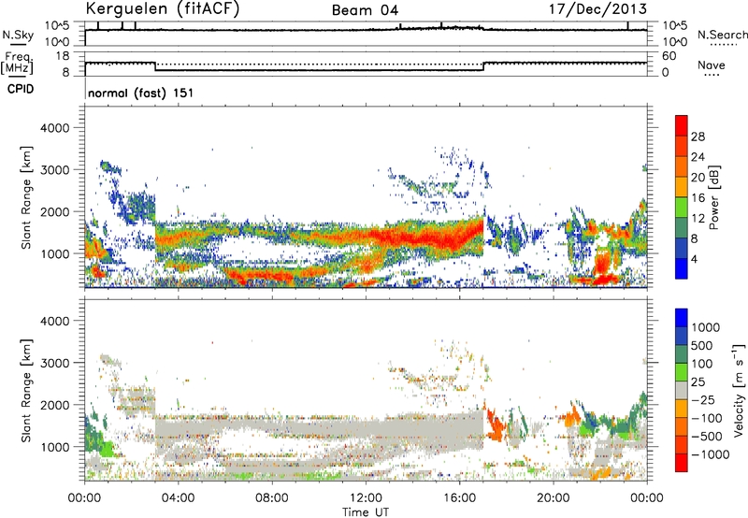Click the "Velocity [m s-1]" color bar title
This screenshot has width=748, height=518.
point(739,391)
